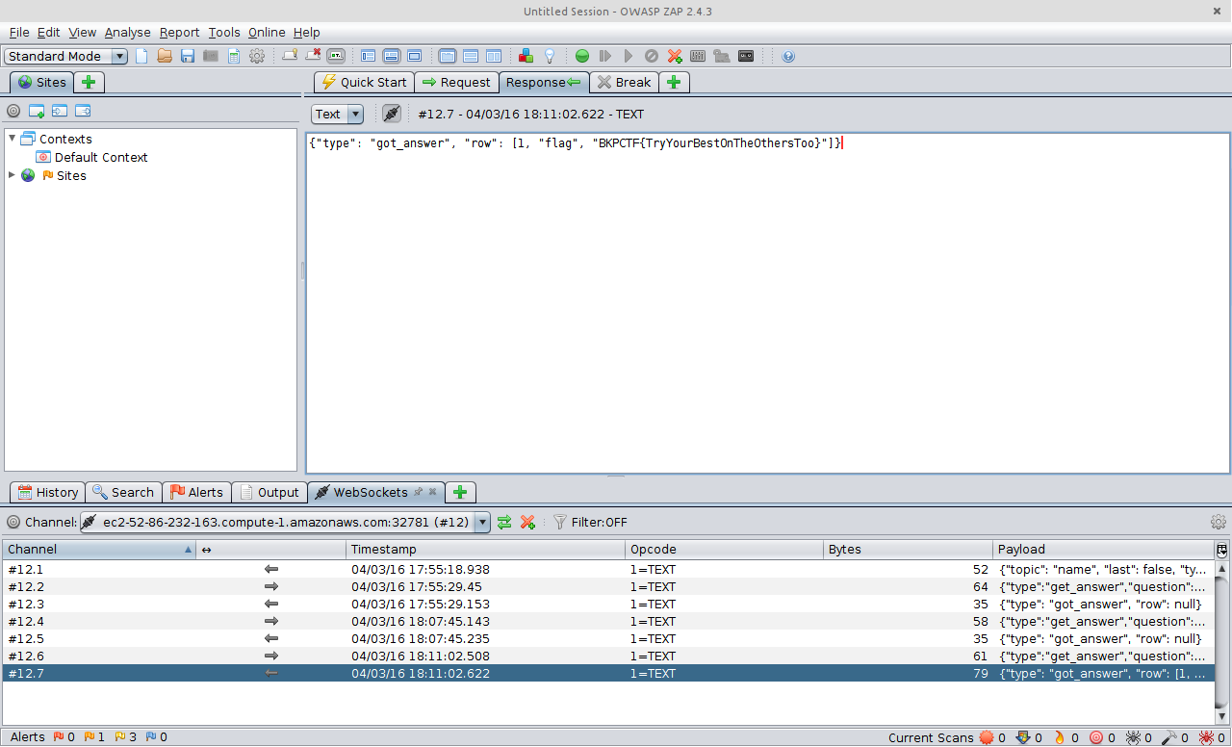This screenshot has height=747, width=1232.
Task: Click the Add a custom HTTP breakpoint icon
Action: (675, 56)
